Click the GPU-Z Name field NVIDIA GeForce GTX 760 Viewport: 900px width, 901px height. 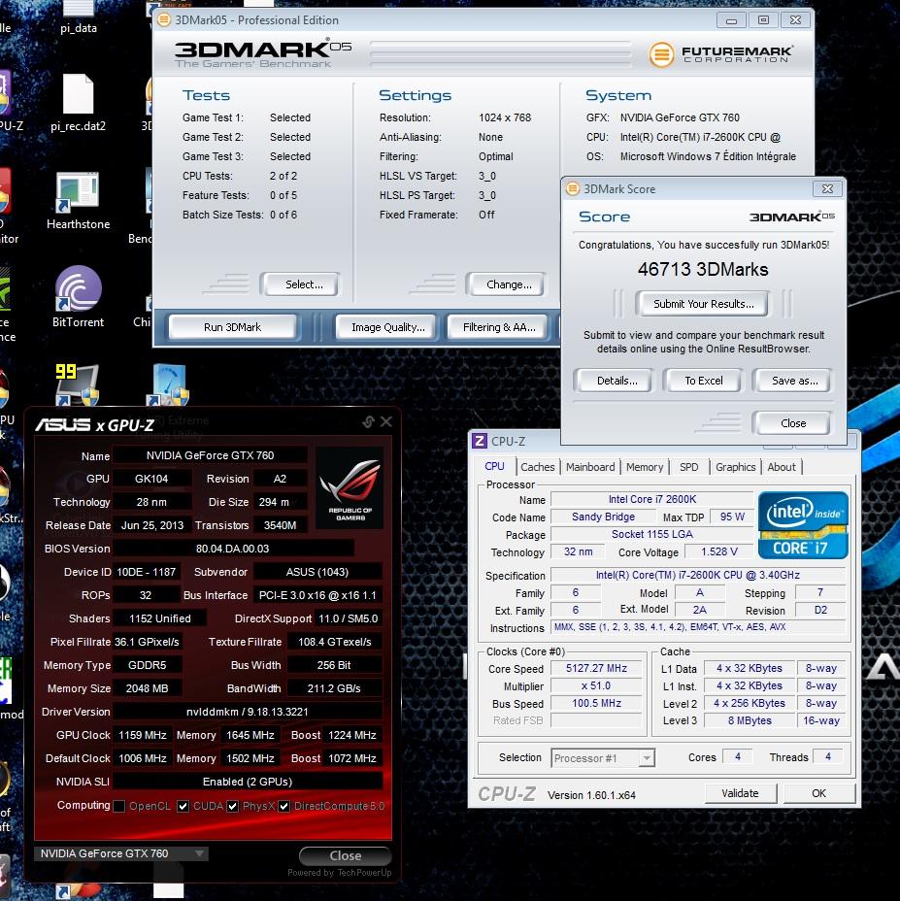(x=211, y=455)
